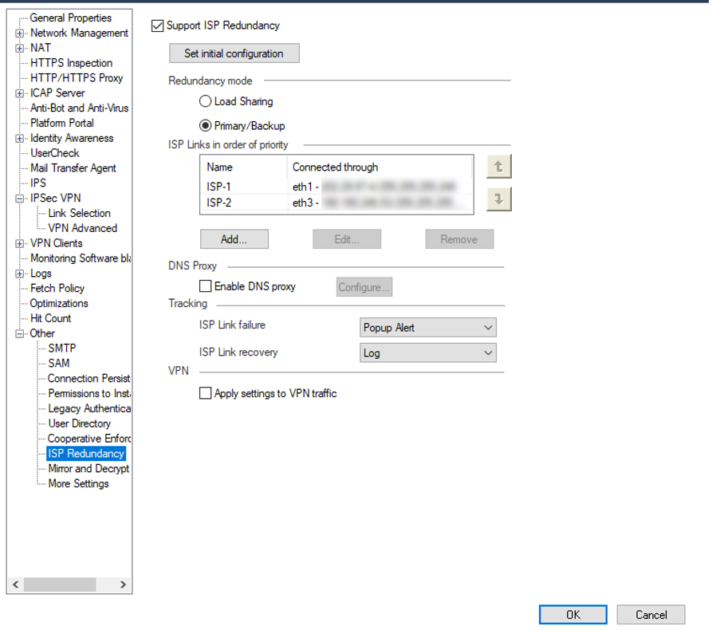
Task: Collapse IPSec VPN tree node
Action: (19, 199)
